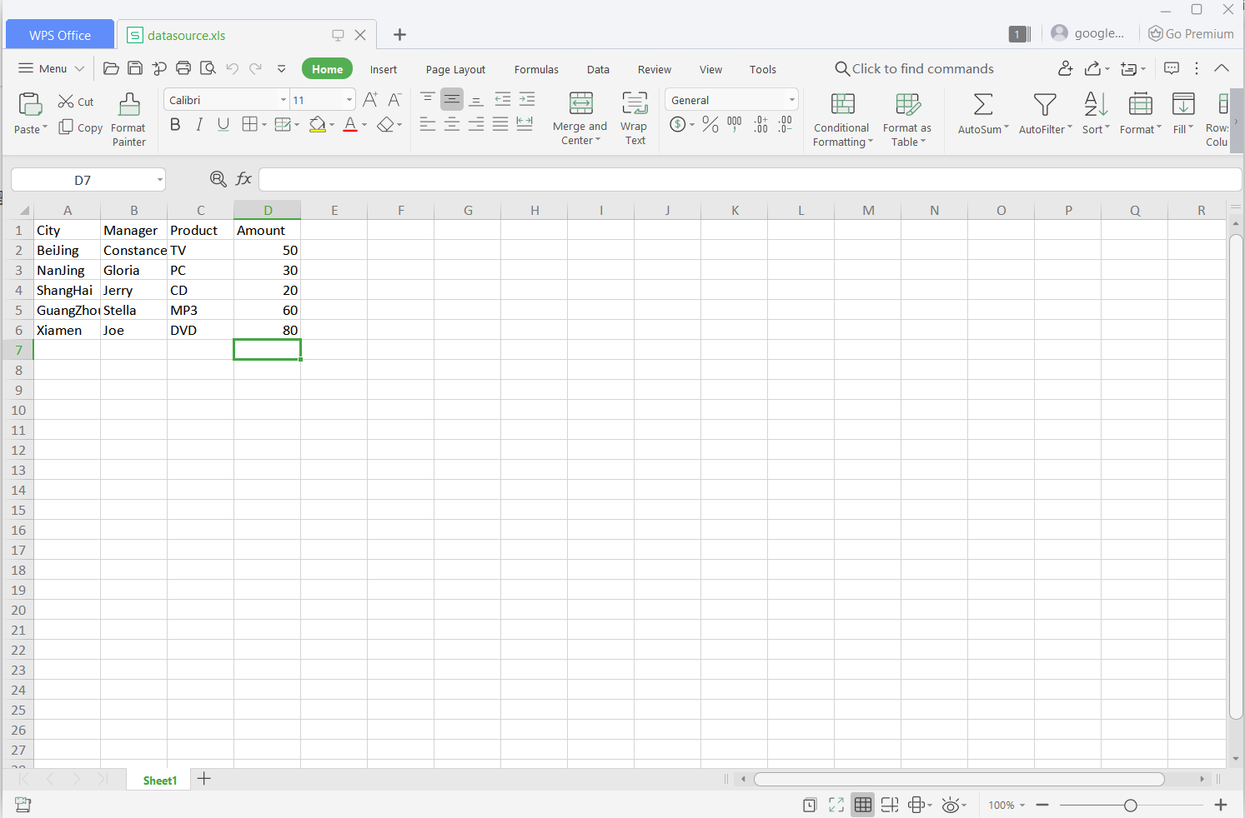
Task: Apply comma thousands separator style
Action: coord(735,125)
